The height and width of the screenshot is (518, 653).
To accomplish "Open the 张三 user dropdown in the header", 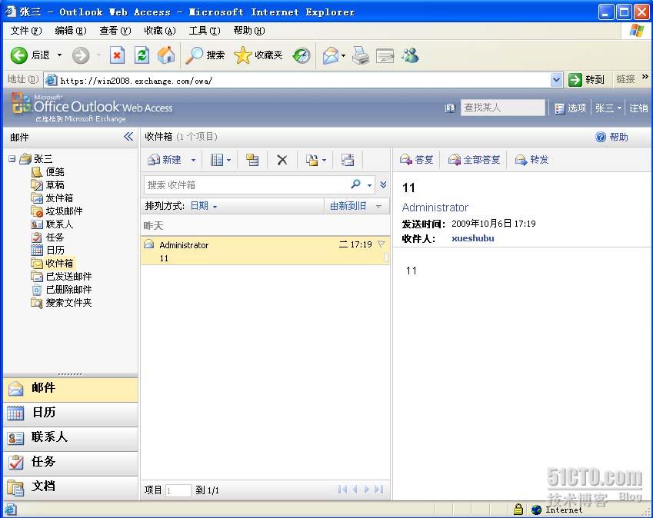I will tap(608, 108).
